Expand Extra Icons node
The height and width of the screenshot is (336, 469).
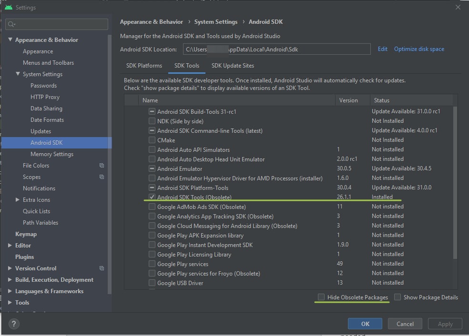(18, 199)
